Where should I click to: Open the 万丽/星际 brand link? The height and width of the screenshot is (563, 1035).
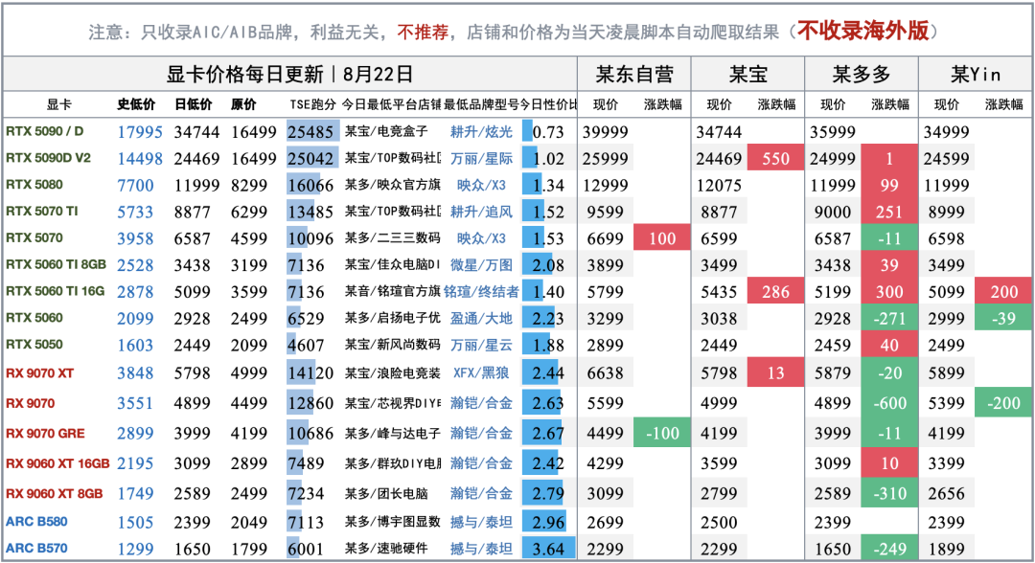(x=481, y=158)
